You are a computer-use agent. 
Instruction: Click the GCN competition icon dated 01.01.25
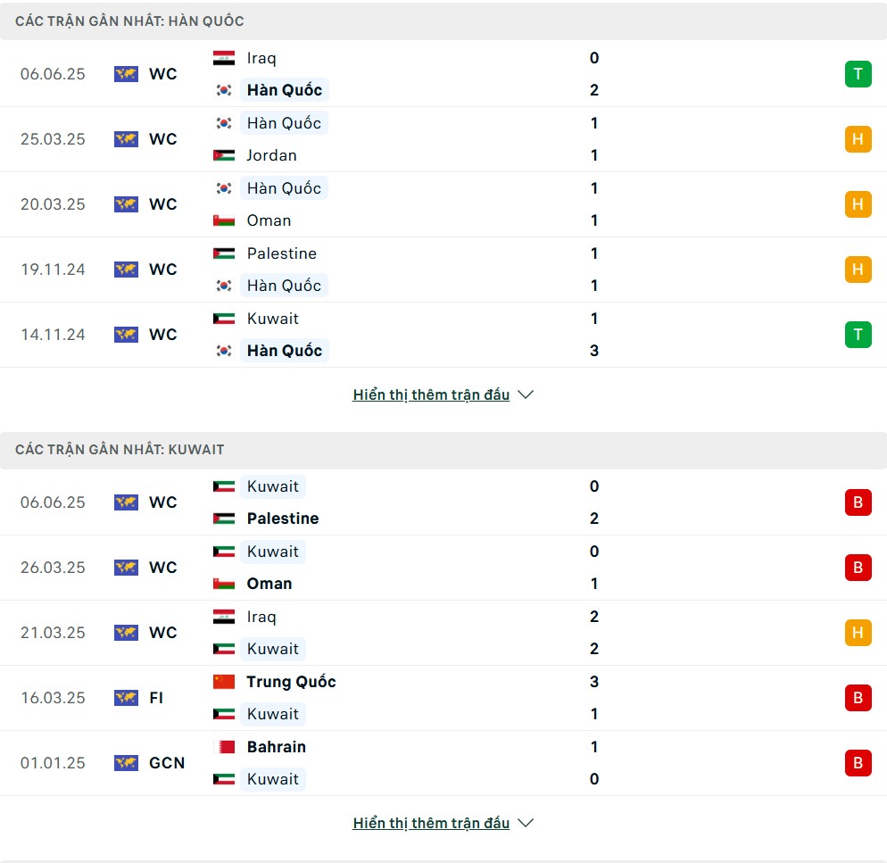tap(126, 763)
